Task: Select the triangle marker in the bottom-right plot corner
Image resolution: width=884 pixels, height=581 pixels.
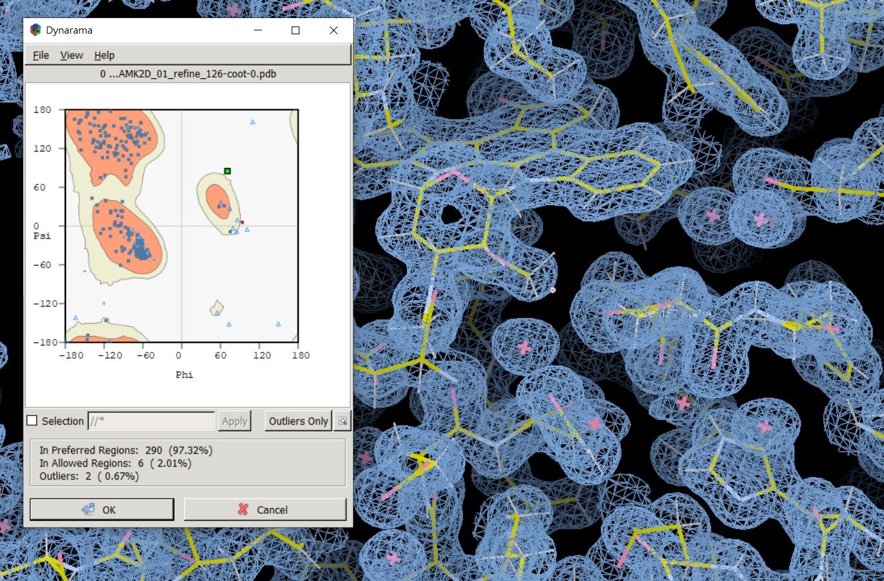Action: pos(278,324)
